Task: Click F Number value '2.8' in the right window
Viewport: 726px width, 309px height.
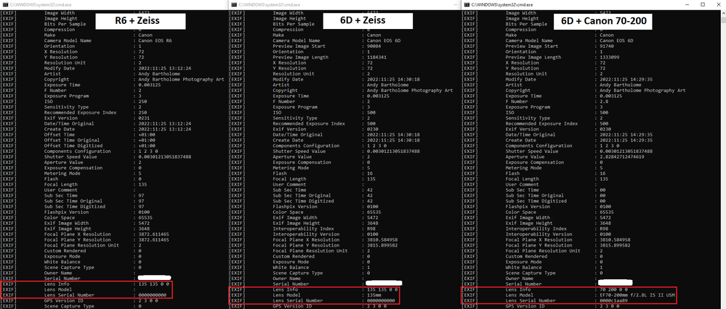Action: click(603, 102)
